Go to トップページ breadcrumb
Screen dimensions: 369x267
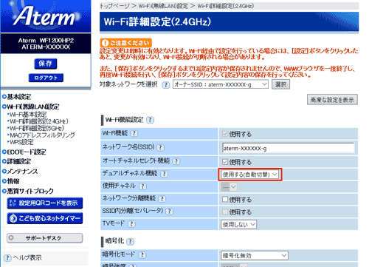(114, 6)
